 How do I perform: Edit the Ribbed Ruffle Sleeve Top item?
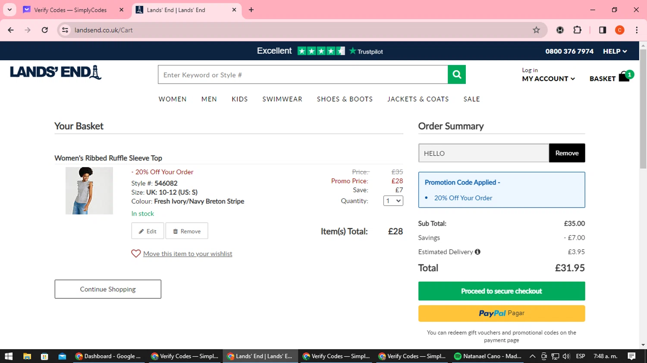coord(148,231)
